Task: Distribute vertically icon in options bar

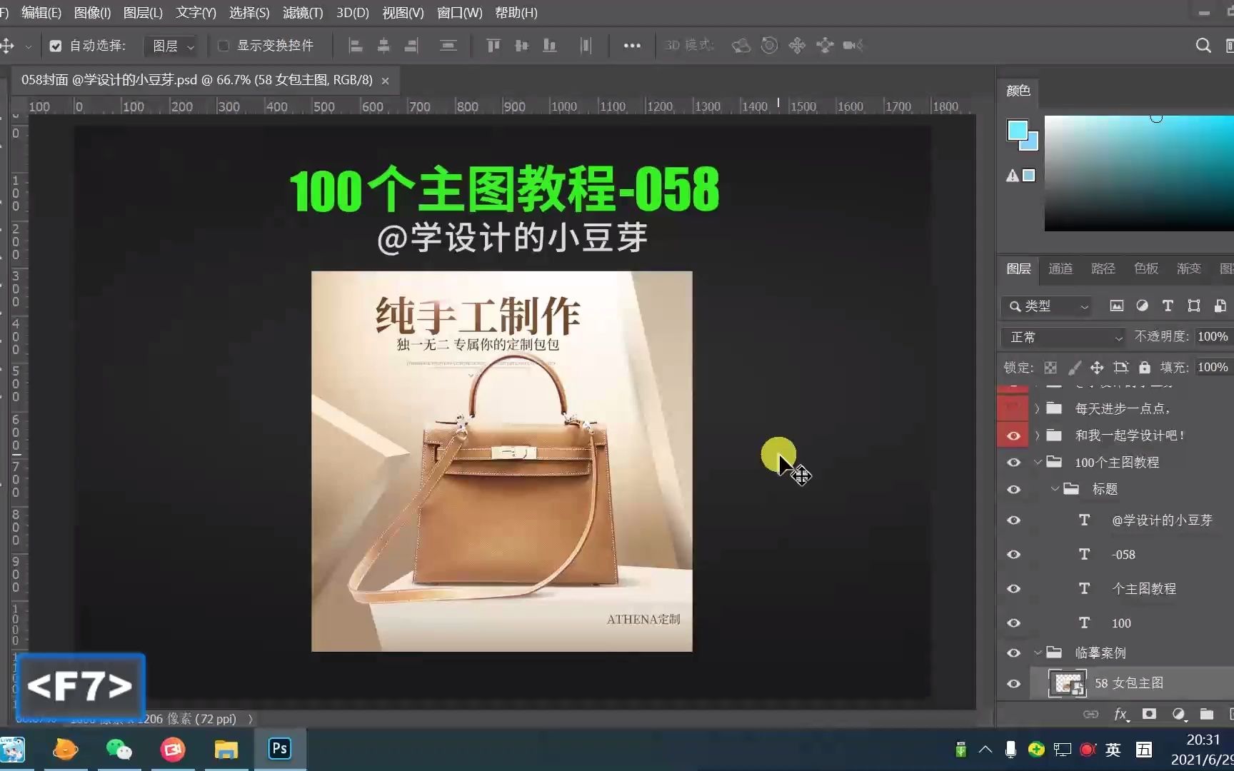Action: (448, 46)
